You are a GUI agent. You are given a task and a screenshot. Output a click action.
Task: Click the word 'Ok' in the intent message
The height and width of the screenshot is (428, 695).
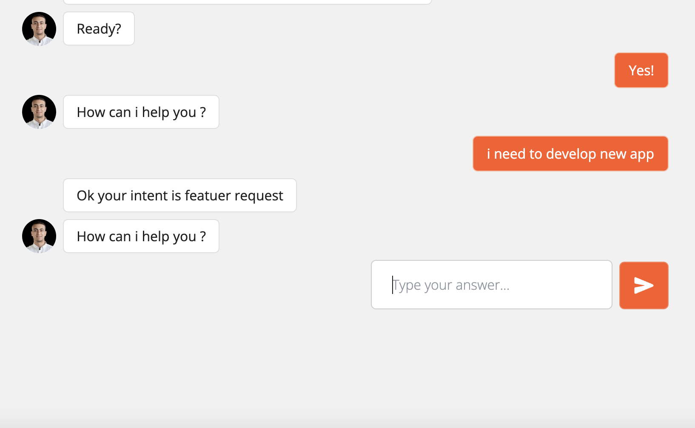point(85,196)
